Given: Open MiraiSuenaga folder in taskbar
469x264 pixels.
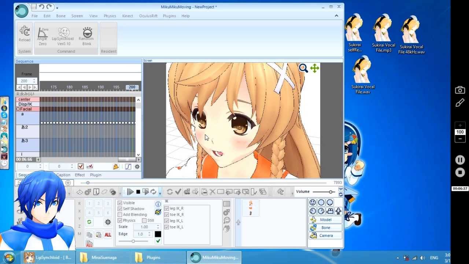Looking at the screenshot, I should [x=104, y=257].
